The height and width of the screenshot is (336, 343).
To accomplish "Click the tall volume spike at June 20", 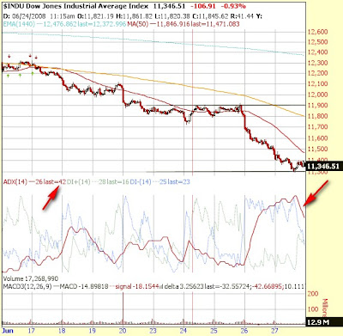I will (123, 308).
